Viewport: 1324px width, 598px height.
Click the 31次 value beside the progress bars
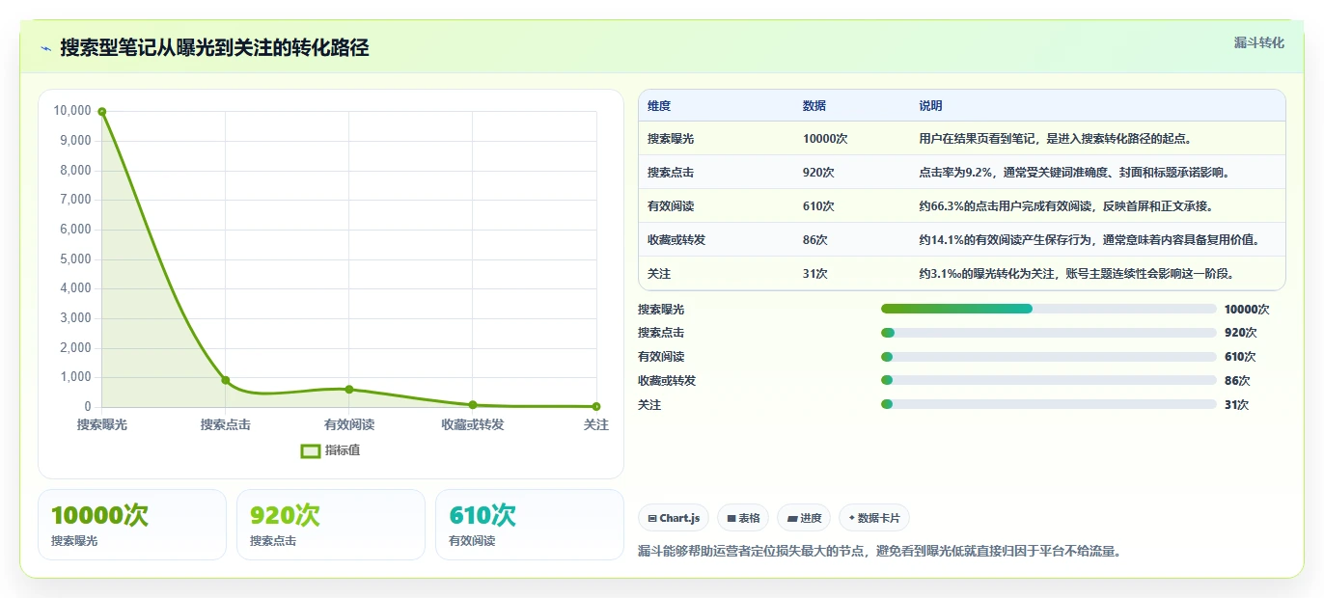pyautogui.click(x=1237, y=405)
